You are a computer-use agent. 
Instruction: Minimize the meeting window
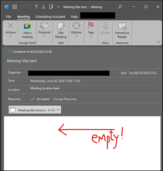coord(134,7)
